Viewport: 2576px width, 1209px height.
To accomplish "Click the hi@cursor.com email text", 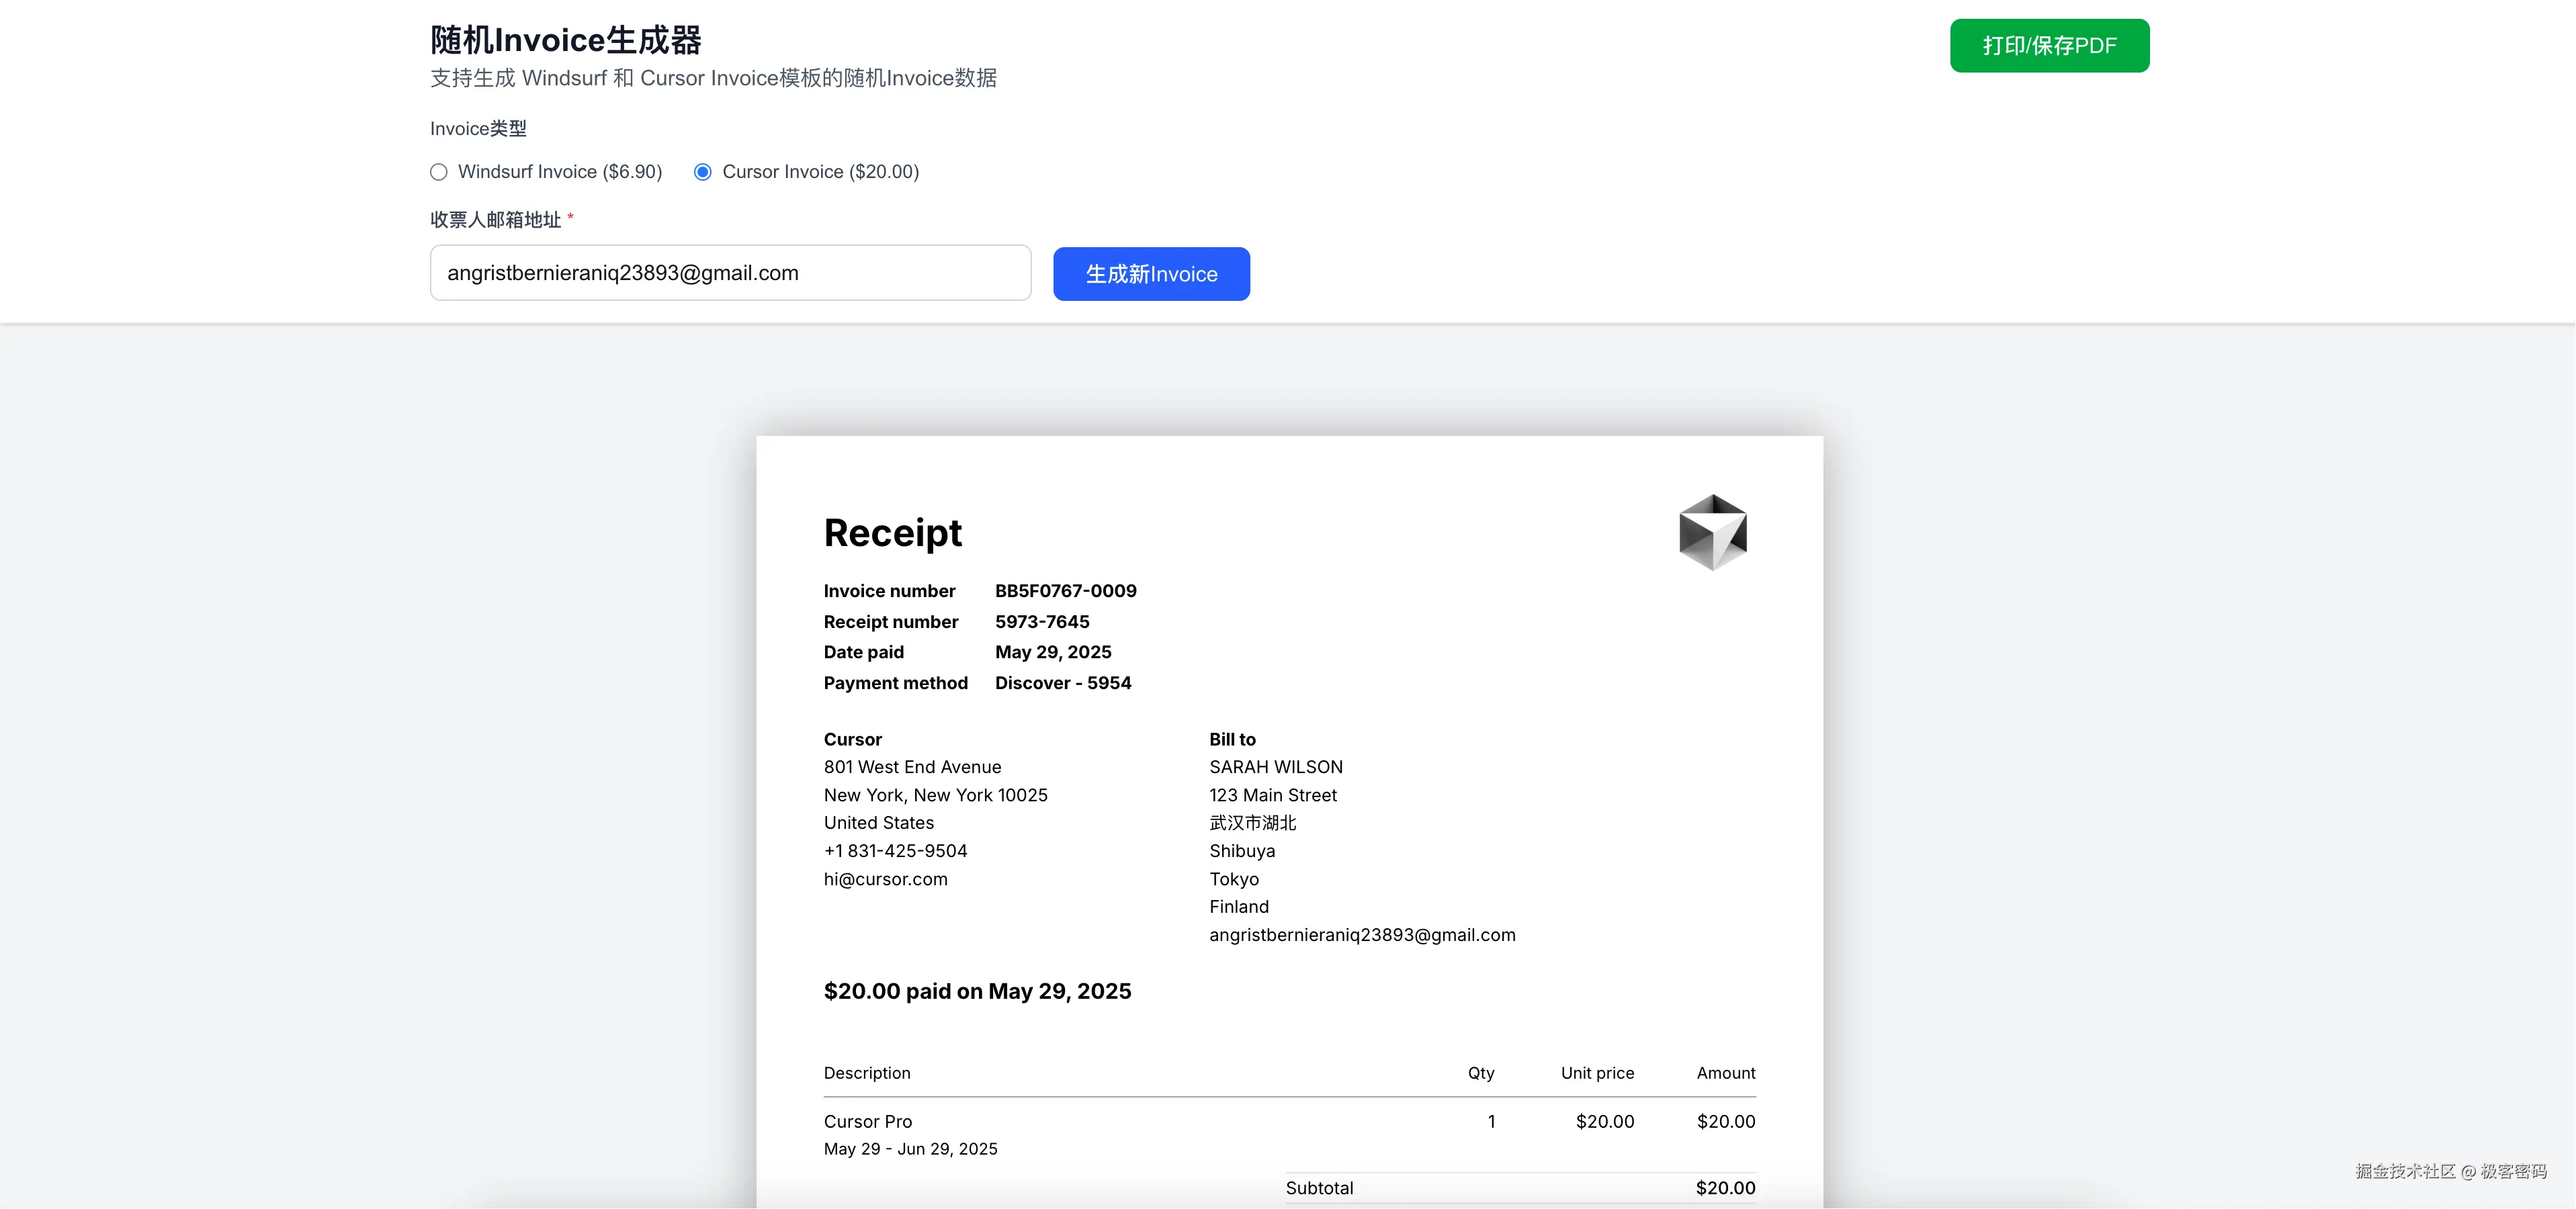I will point(885,879).
